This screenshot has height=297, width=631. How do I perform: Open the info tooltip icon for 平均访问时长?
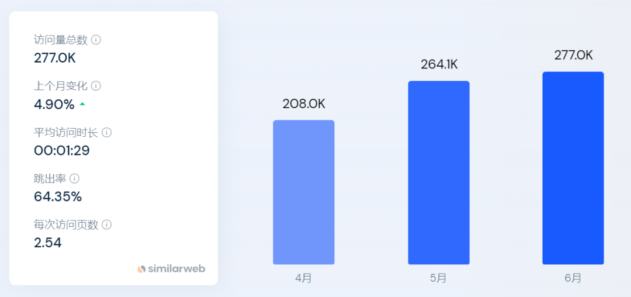pos(106,132)
